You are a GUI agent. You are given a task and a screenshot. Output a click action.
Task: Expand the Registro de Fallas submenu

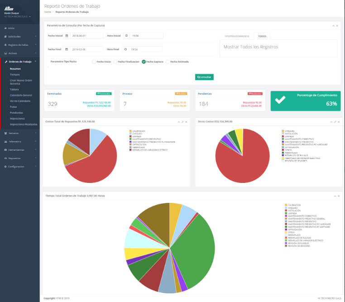click(36, 45)
